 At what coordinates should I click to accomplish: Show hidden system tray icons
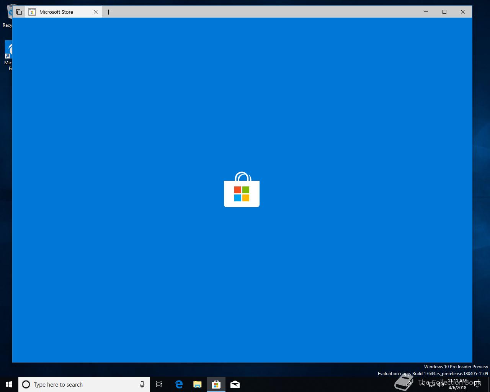(x=422, y=384)
